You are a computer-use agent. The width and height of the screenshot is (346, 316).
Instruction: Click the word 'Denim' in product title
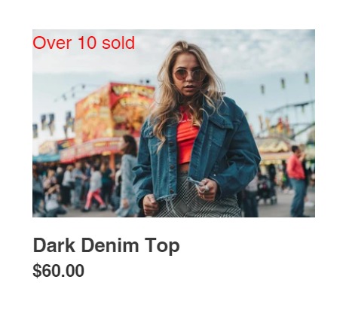pyautogui.click(x=110, y=245)
